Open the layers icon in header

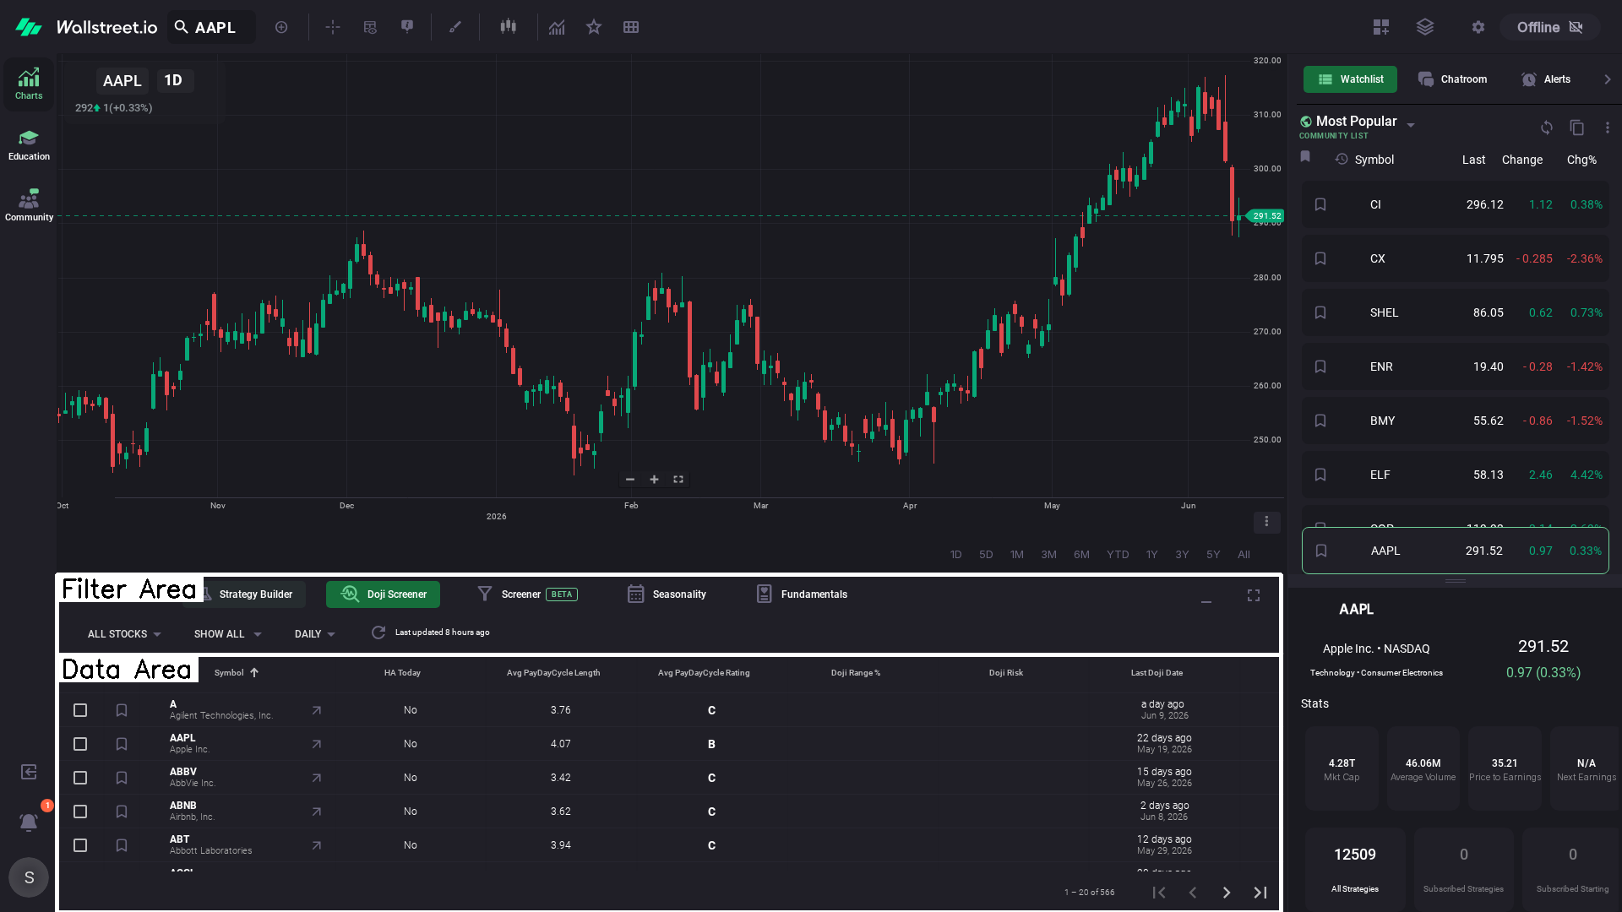click(1425, 27)
